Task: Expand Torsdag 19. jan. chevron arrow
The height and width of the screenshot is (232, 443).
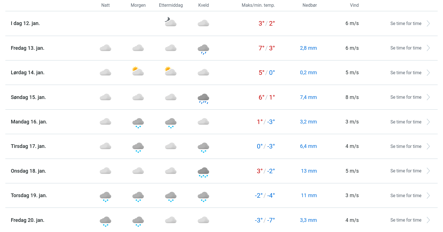Action: 428,196
